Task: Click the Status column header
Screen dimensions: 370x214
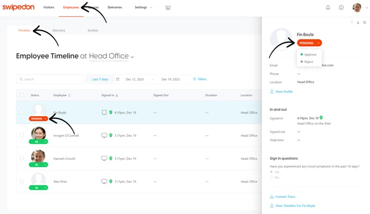Action: pyautogui.click(x=34, y=95)
